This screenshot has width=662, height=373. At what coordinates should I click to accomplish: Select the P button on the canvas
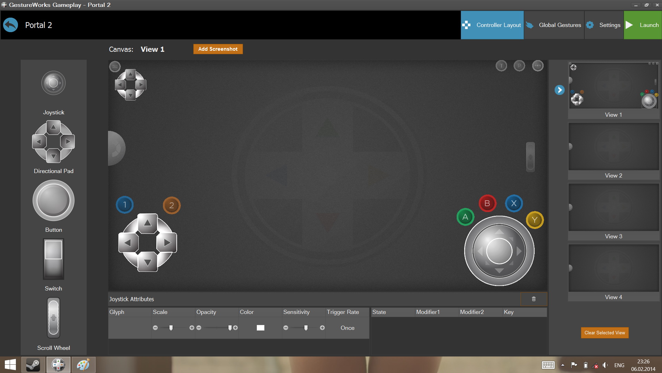tap(519, 66)
